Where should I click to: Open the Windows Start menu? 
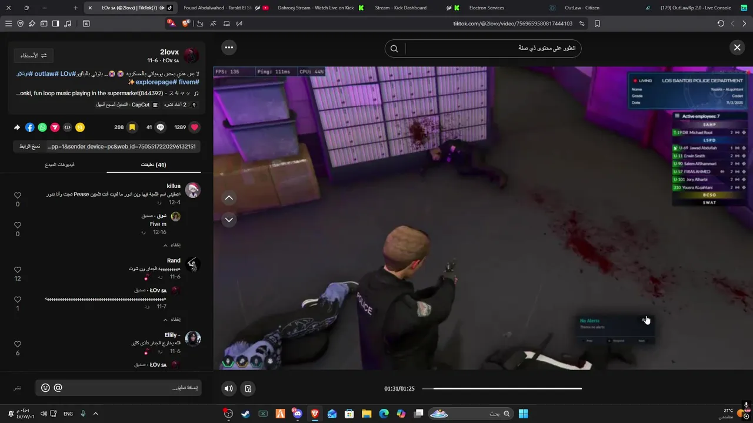pos(523,414)
